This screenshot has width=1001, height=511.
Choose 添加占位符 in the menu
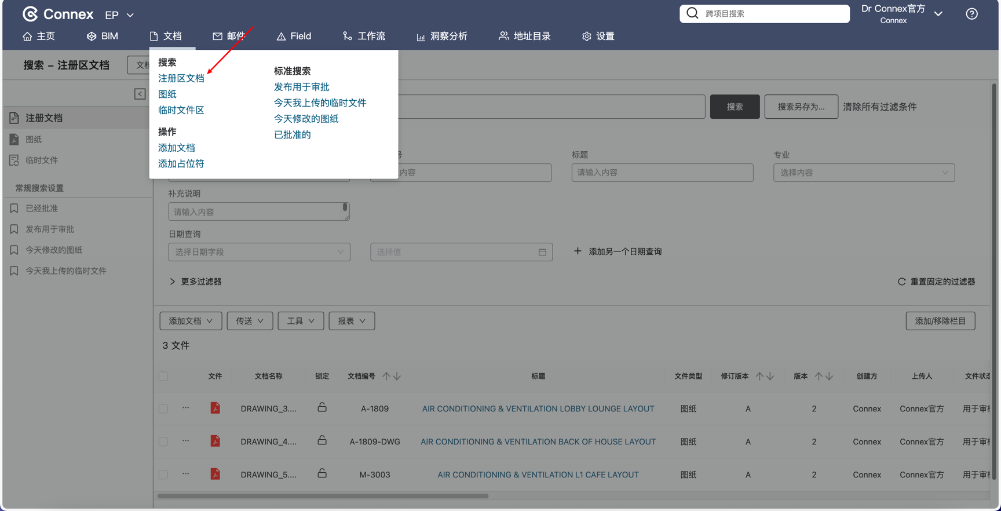[181, 164]
